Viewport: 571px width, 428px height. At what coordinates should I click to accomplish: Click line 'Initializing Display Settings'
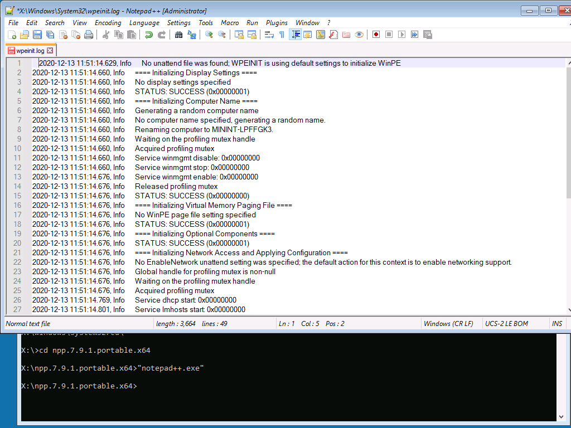[x=196, y=73]
